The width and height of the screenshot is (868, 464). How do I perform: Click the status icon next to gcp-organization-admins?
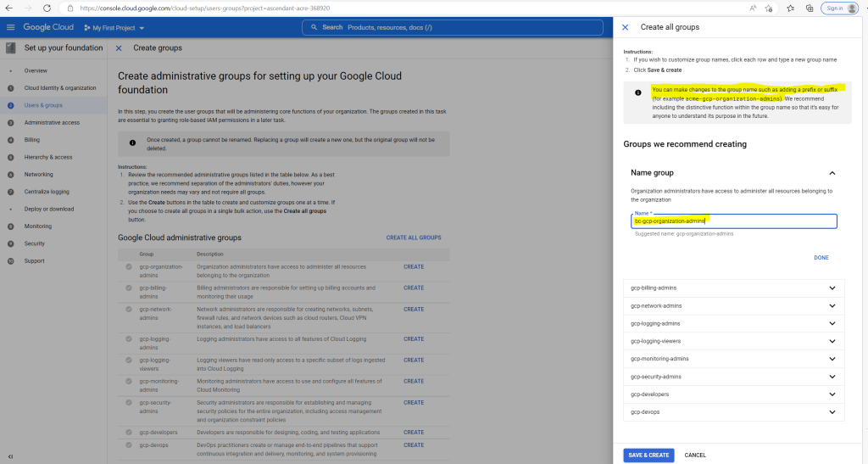129,267
